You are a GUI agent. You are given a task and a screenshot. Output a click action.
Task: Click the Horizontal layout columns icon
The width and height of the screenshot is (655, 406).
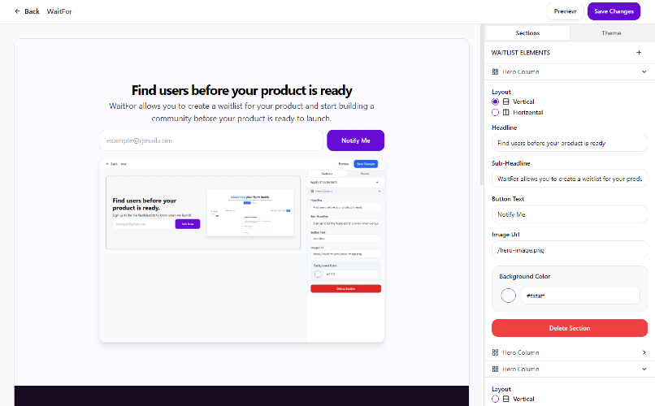[505, 112]
